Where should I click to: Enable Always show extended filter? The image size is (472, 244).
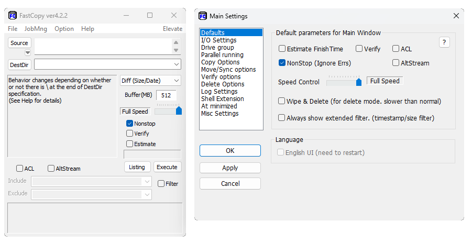click(x=281, y=117)
